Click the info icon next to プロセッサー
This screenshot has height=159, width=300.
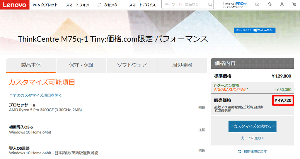(34, 105)
